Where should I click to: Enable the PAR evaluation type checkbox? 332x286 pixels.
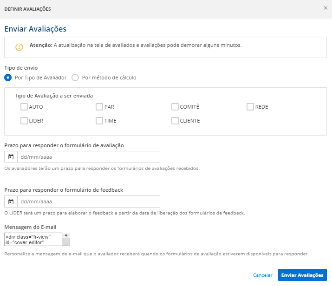point(99,107)
